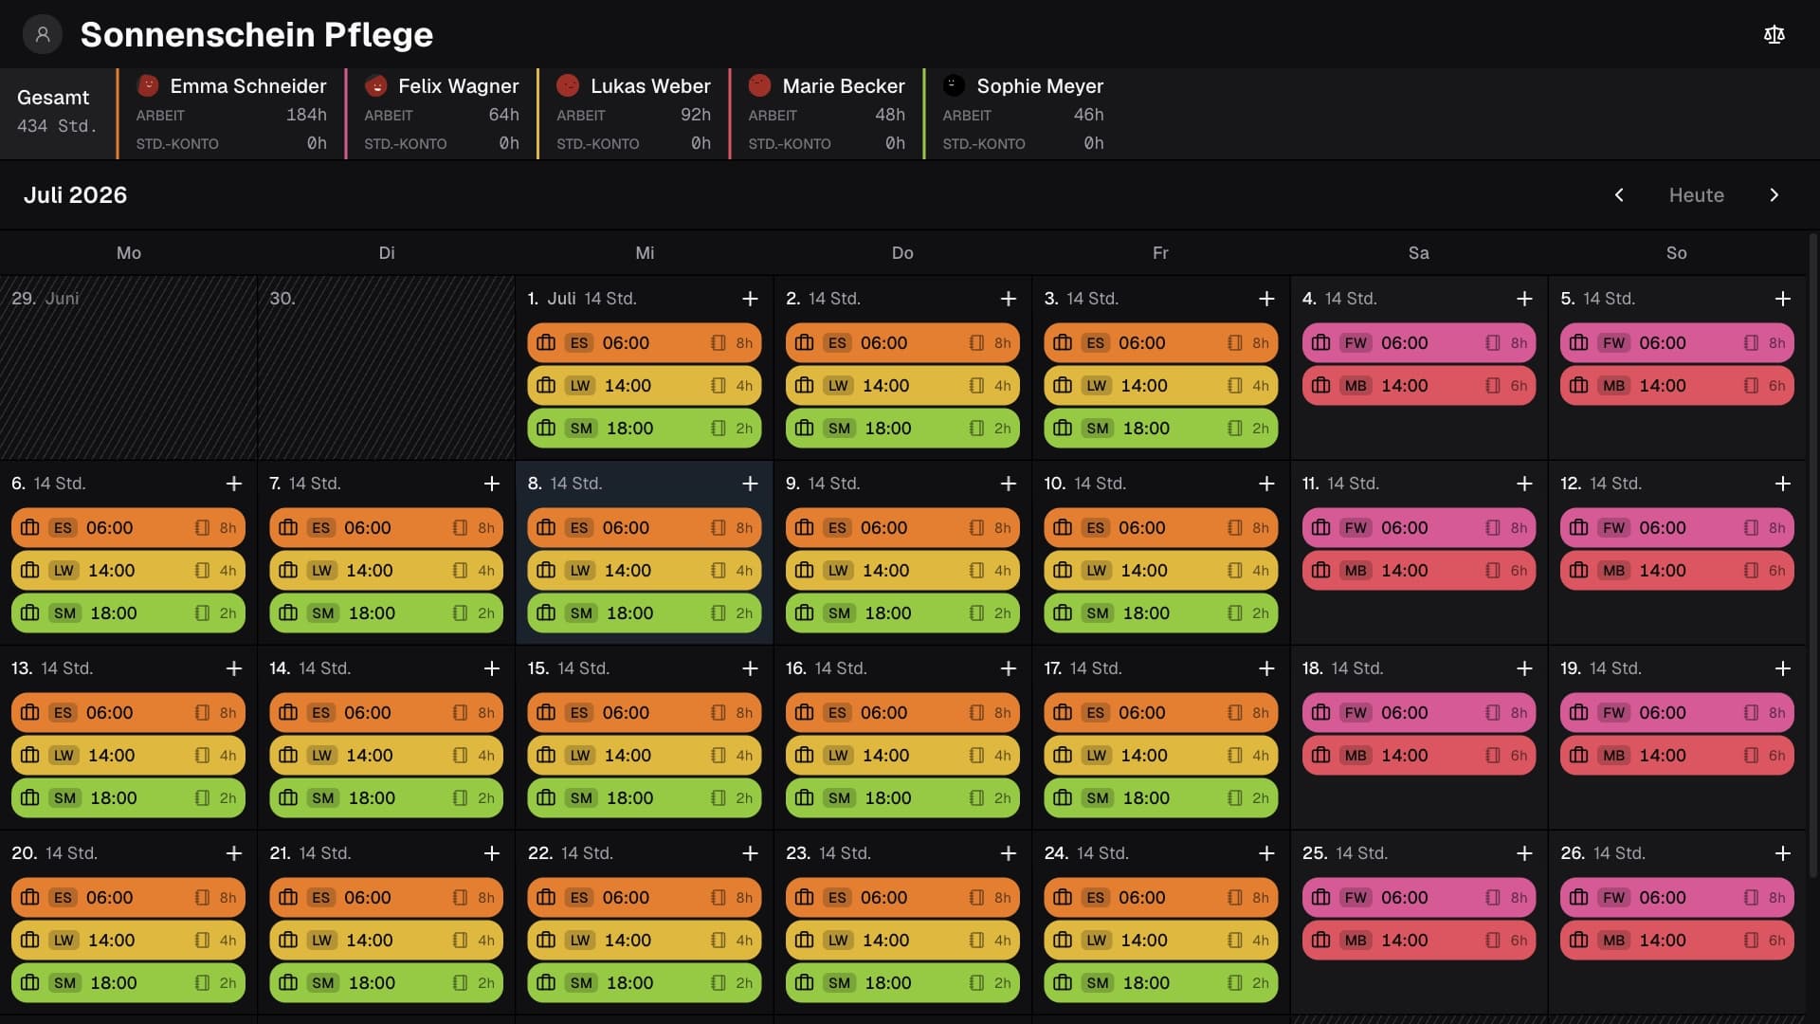Click Emma Schneider's avatar icon
The height and width of the screenshot is (1024, 1820).
coord(148,85)
